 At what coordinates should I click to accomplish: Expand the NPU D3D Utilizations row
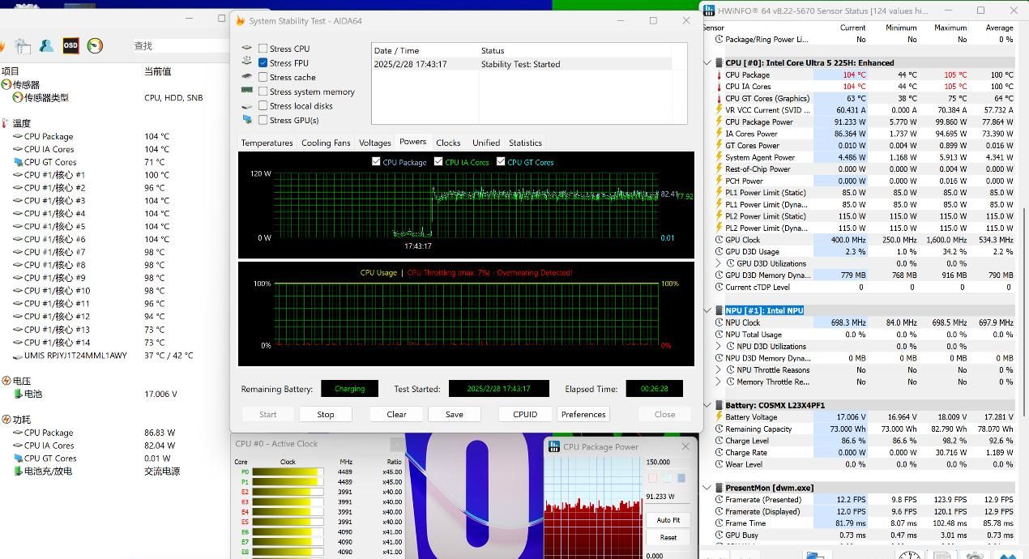(719, 346)
